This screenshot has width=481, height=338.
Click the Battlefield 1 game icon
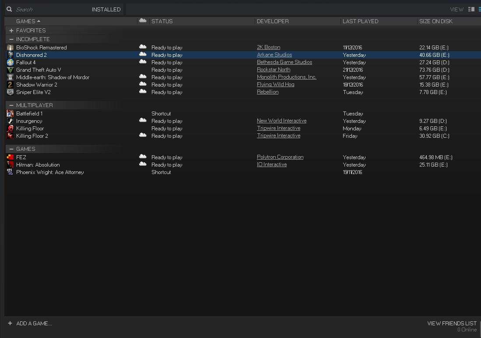(x=11, y=113)
